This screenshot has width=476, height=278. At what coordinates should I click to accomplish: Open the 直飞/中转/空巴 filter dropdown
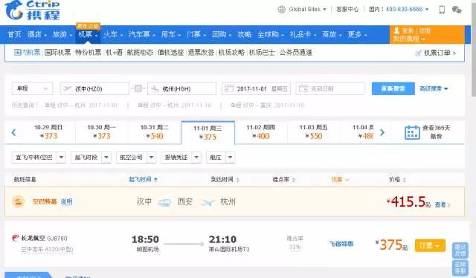(39, 157)
